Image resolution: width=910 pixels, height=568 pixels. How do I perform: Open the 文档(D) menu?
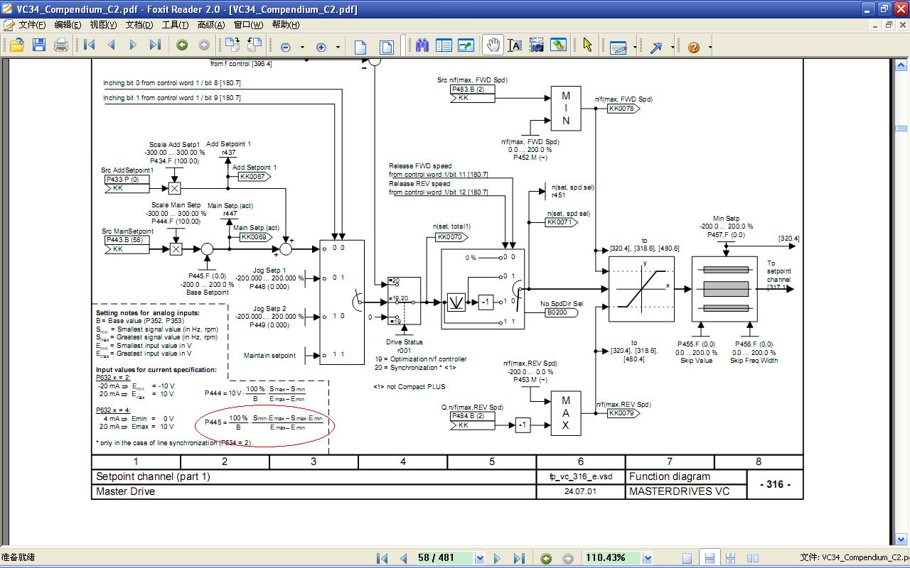139,25
